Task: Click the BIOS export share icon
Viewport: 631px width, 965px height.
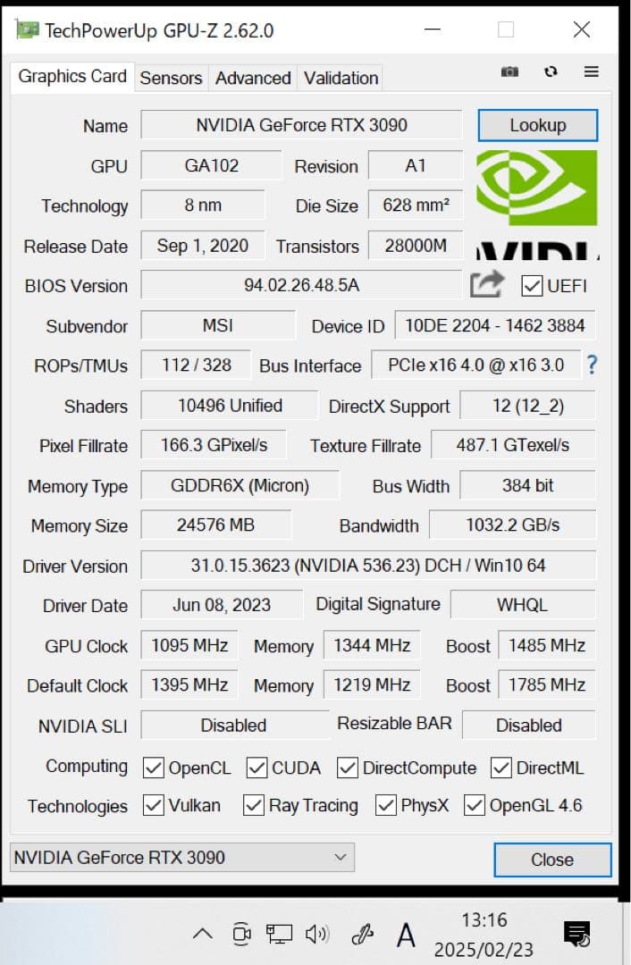Action: pyautogui.click(x=487, y=284)
